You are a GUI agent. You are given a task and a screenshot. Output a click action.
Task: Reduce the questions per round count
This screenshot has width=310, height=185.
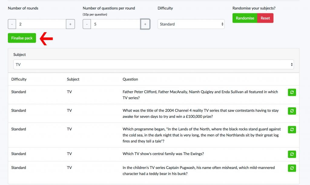click(87, 24)
